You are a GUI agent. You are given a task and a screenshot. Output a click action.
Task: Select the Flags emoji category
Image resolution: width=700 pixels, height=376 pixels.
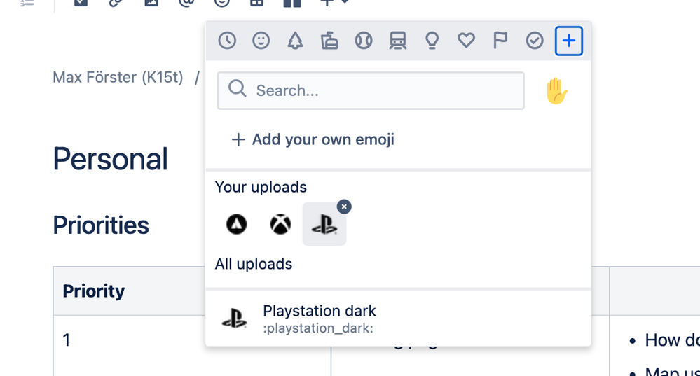tap(500, 41)
